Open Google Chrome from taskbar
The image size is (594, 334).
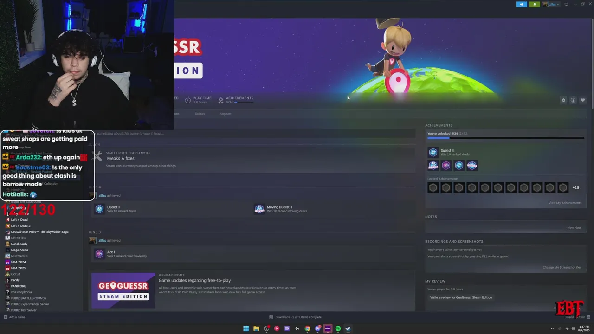(307, 328)
